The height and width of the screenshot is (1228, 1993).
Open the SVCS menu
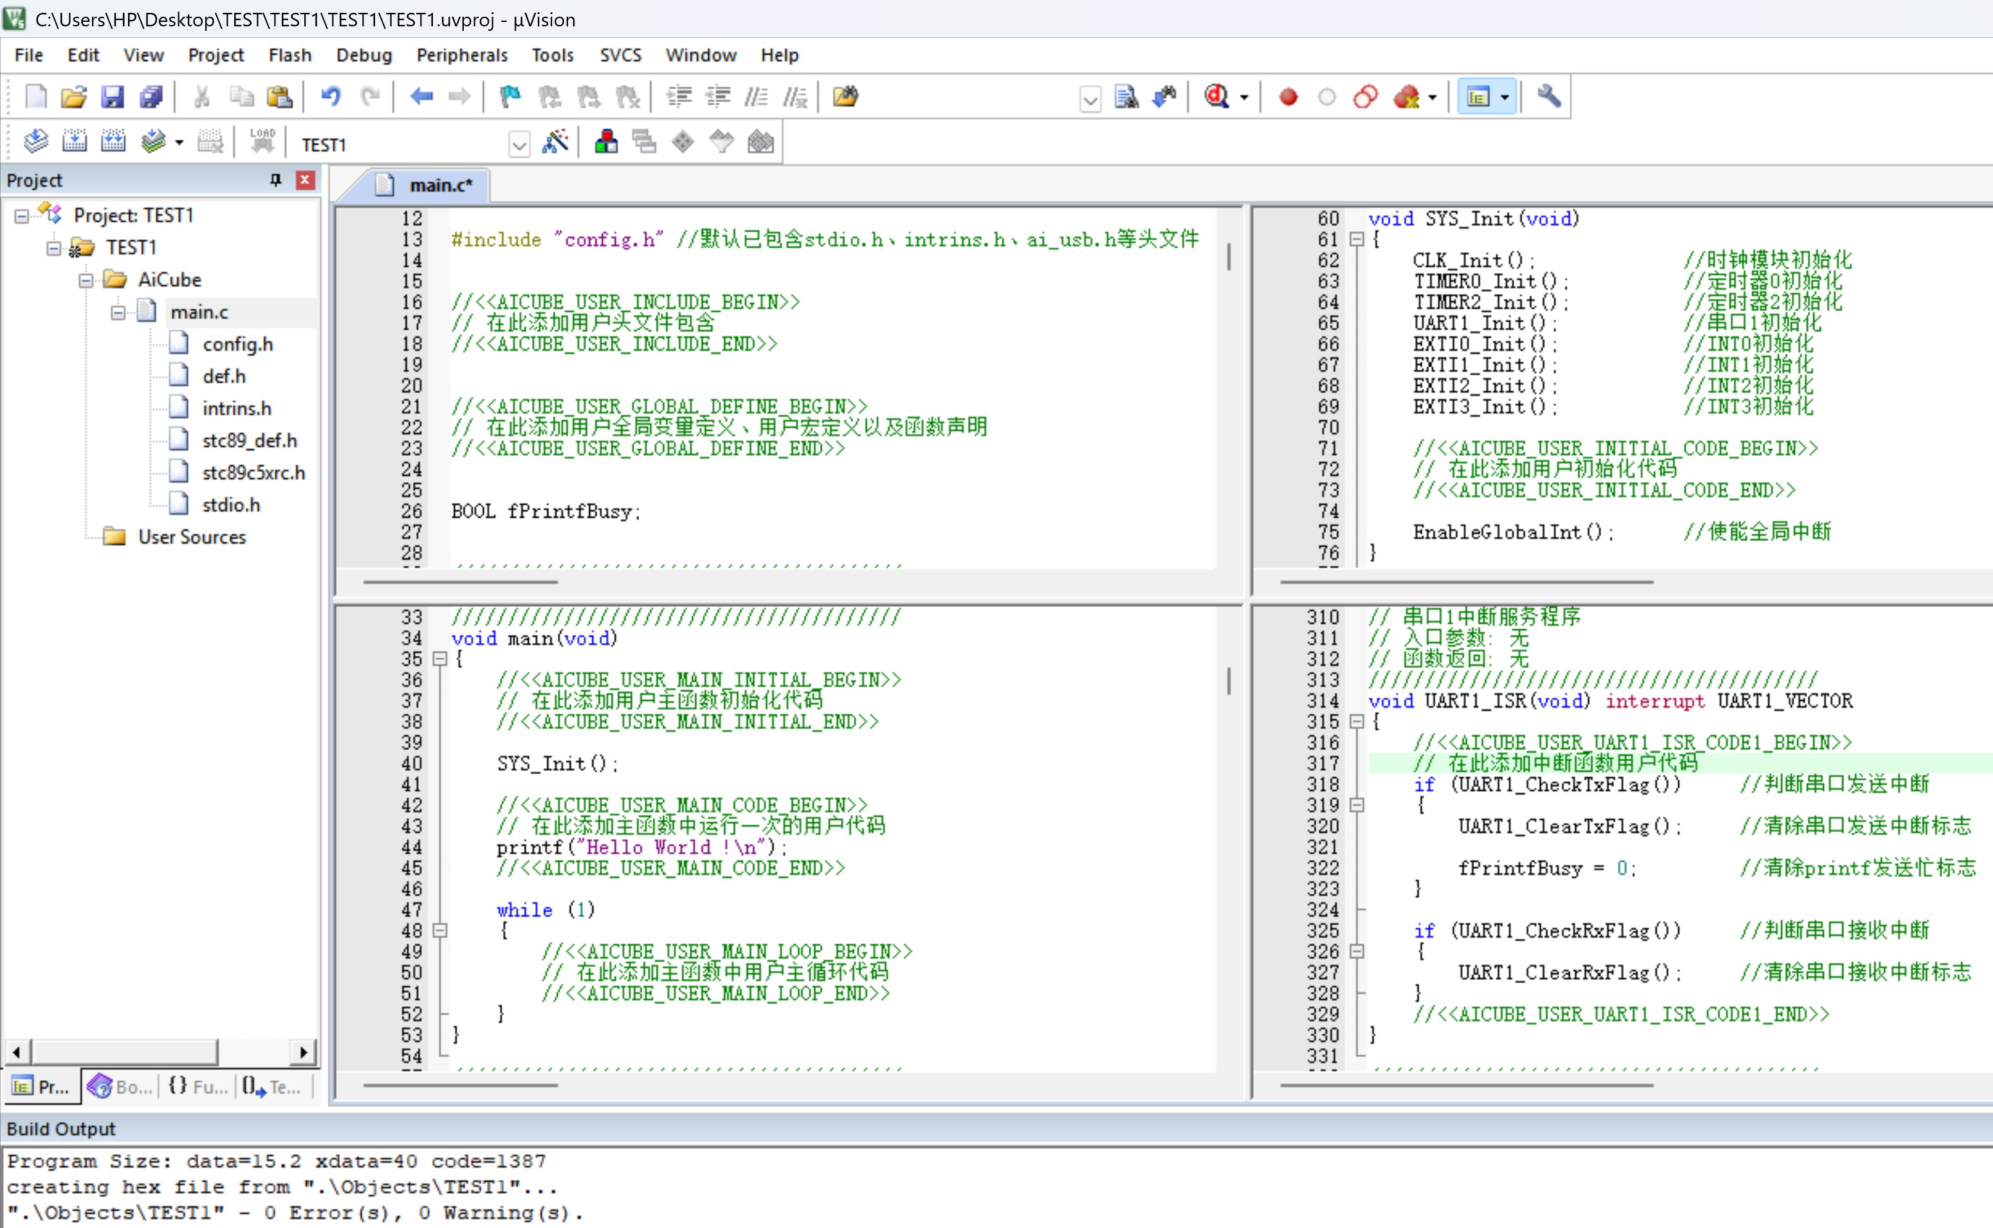(x=620, y=55)
